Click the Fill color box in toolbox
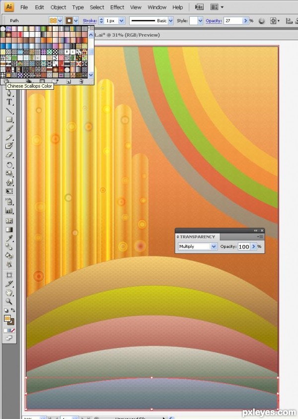This screenshot has height=419, width=298. [x=7, y=318]
